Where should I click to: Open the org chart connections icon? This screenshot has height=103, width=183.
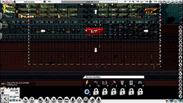[168, 2]
